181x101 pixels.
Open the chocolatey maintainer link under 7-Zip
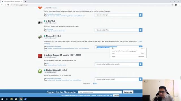49,29
